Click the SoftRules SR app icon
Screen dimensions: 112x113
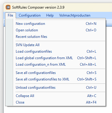(8, 7)
